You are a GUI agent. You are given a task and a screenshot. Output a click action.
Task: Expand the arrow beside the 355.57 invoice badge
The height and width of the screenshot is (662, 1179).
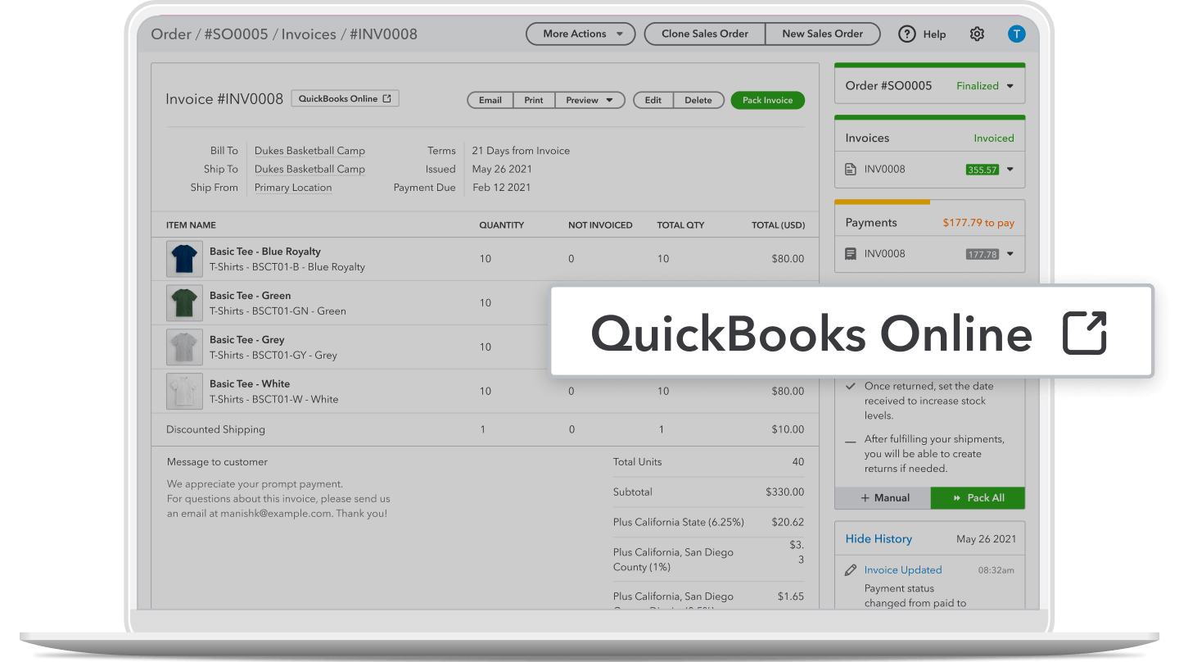click(1010, 170)
